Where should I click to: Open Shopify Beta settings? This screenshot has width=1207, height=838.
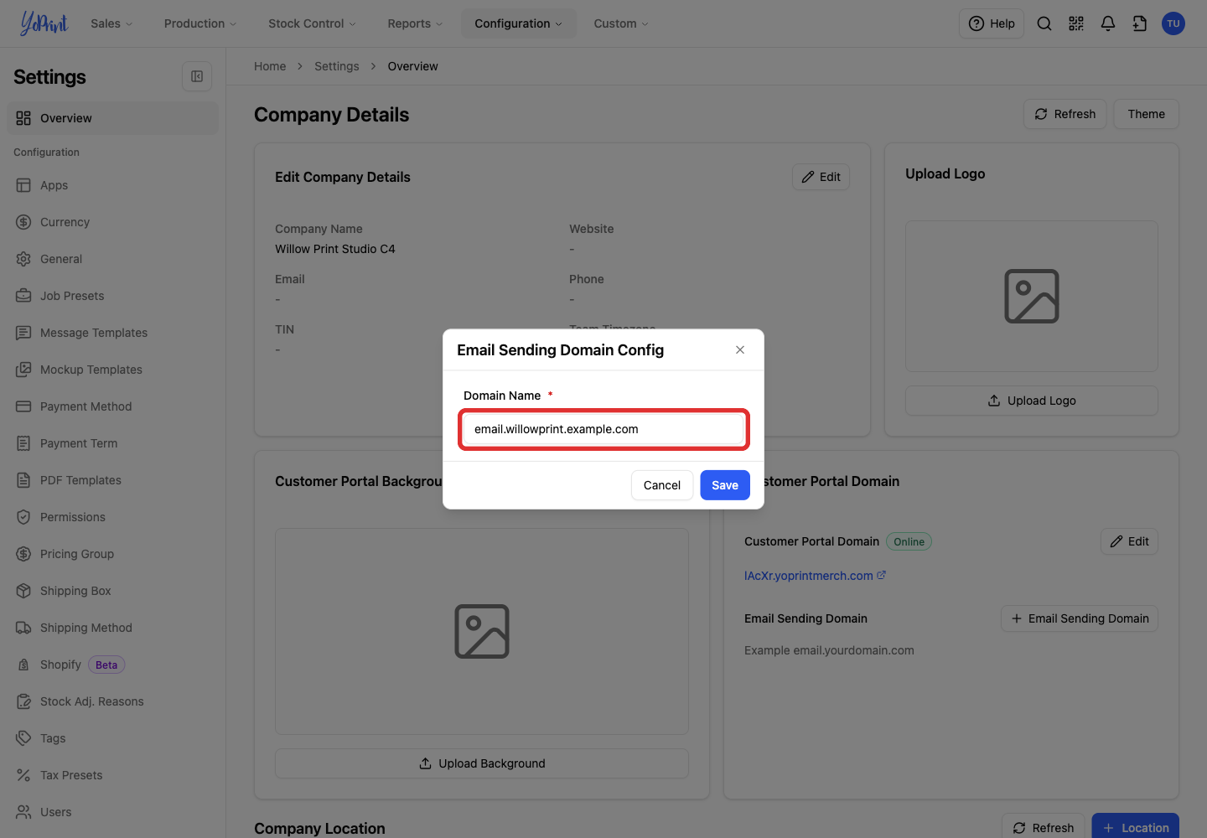(112, 665)
